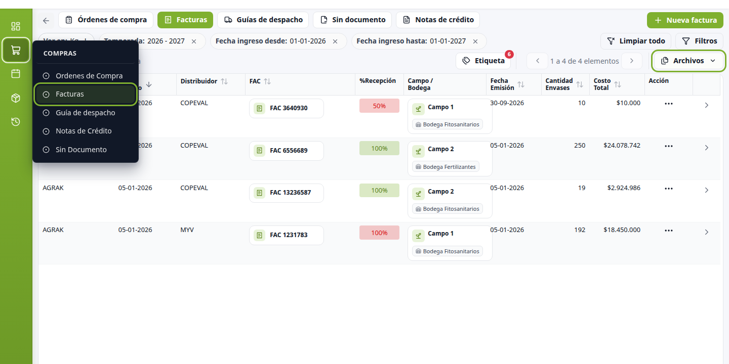Open the action menu for FAC 3640930

click(x=669, y=104)
